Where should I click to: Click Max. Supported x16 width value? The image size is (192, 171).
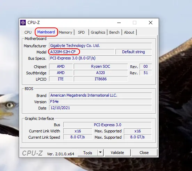pos(138,131)
